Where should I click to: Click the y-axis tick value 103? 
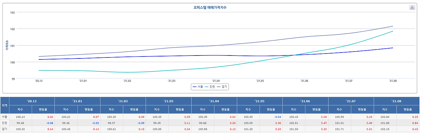coord(13,12)
